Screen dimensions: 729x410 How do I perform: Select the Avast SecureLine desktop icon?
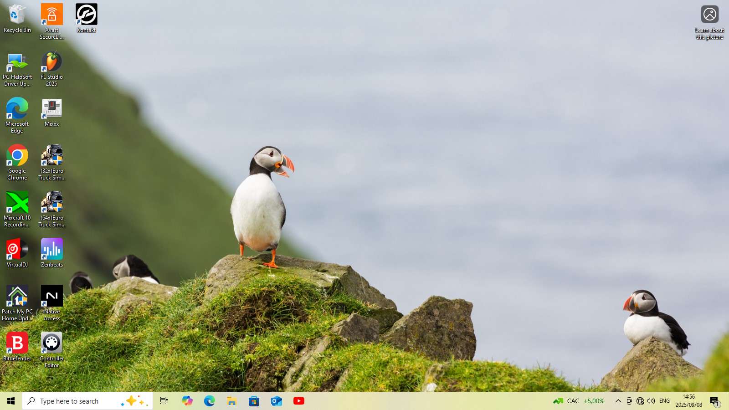(x=51, y=15)
